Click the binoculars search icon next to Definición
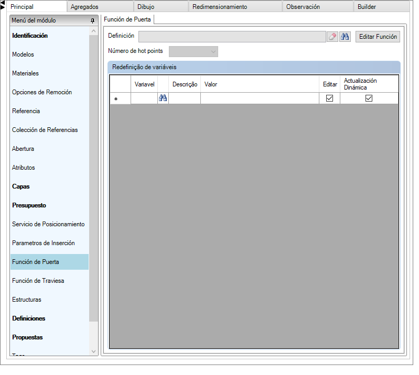 coord(345,37)
